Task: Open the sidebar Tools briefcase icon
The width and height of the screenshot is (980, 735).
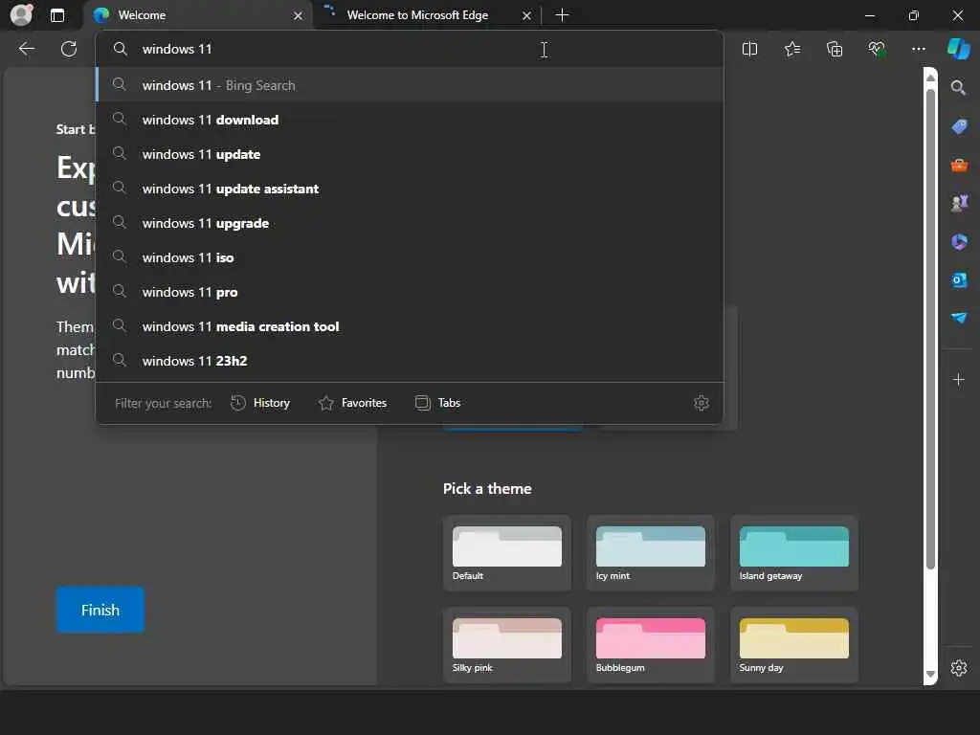Action: point(959,165)
